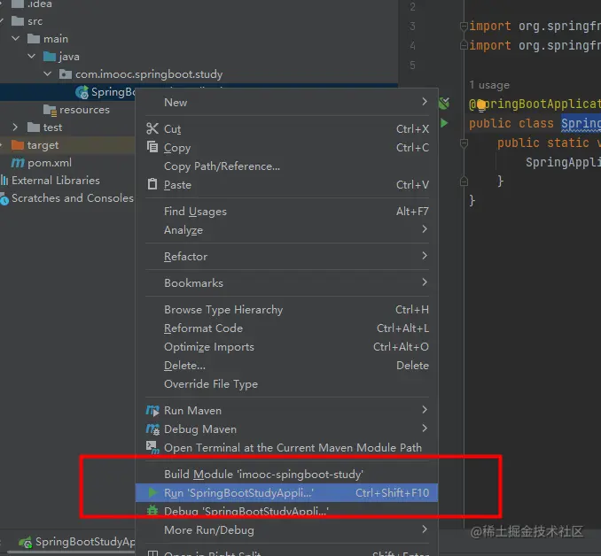The image size is (601, 556).
Task: Open the Run Maven submenu
Action: pyautogui.click(x=286, y=411)
